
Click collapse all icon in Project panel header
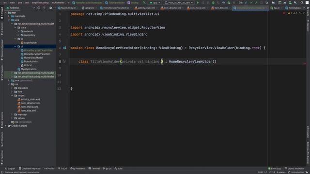coord(44,8)
